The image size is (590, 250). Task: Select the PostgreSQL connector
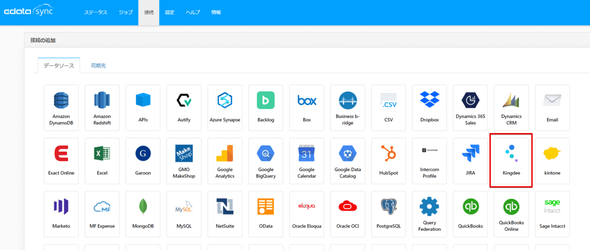[x=388, y=214]
